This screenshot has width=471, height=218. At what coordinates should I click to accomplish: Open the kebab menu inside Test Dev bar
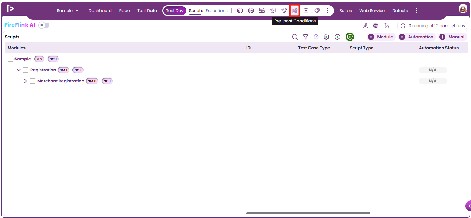[327, 11]
